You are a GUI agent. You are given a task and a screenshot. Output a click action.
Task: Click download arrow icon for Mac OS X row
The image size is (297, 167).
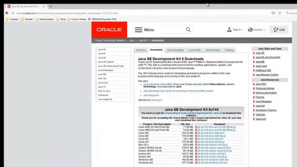tap(196, 145)
